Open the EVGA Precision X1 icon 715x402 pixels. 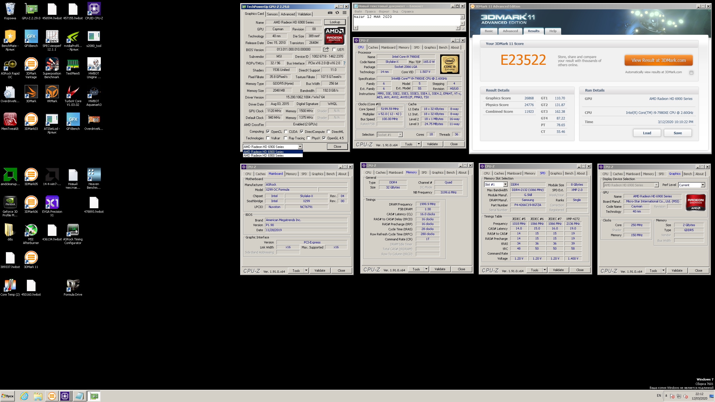point(52,206)
